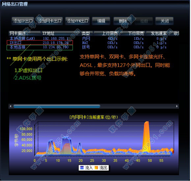Click the 发包速率 column header
Image resolution: width=191 pixels, height=181 pixels.
(x=159, y=33)
